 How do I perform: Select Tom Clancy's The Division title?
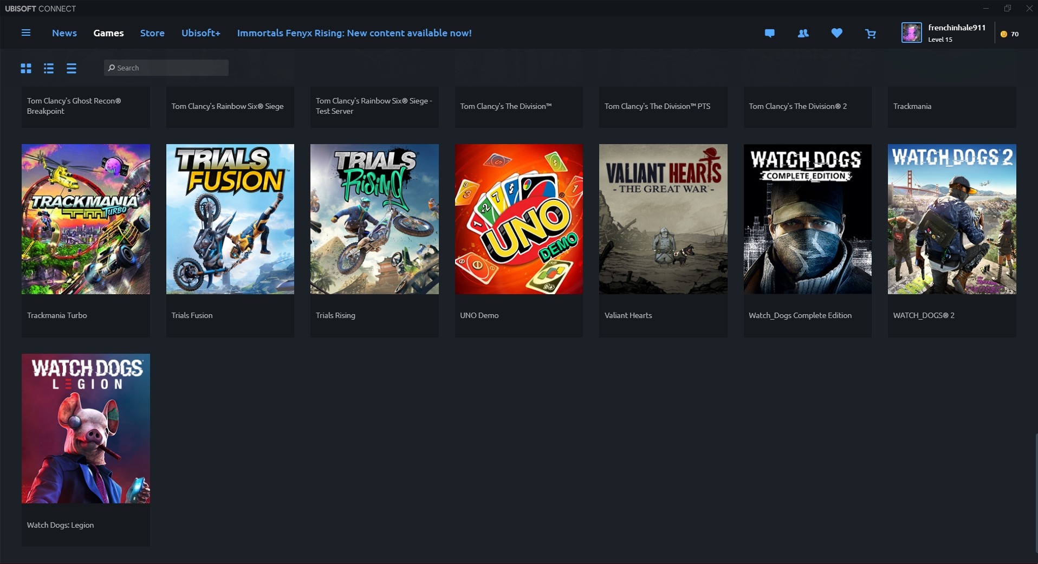pos(506,106)
